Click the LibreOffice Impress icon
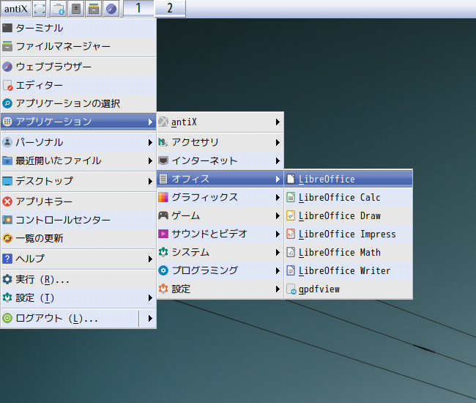 pyautogui.click(x=291, y=234)
